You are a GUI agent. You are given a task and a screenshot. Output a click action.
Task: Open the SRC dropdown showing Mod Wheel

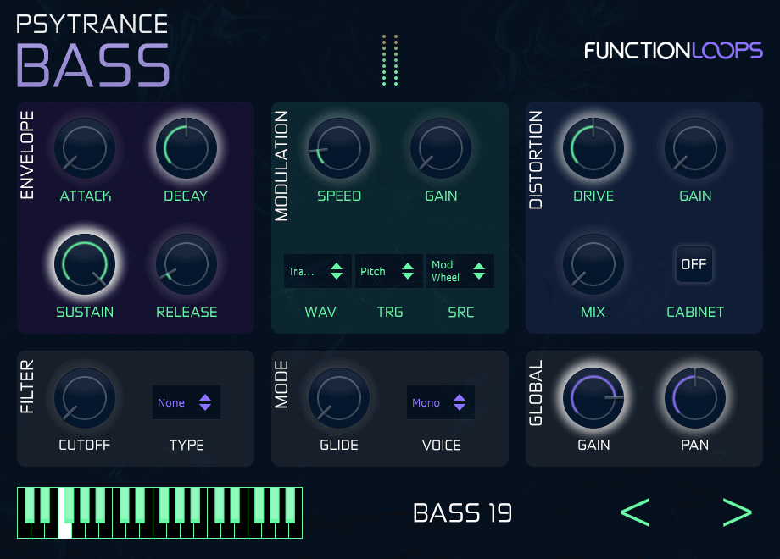coord(460,271)
